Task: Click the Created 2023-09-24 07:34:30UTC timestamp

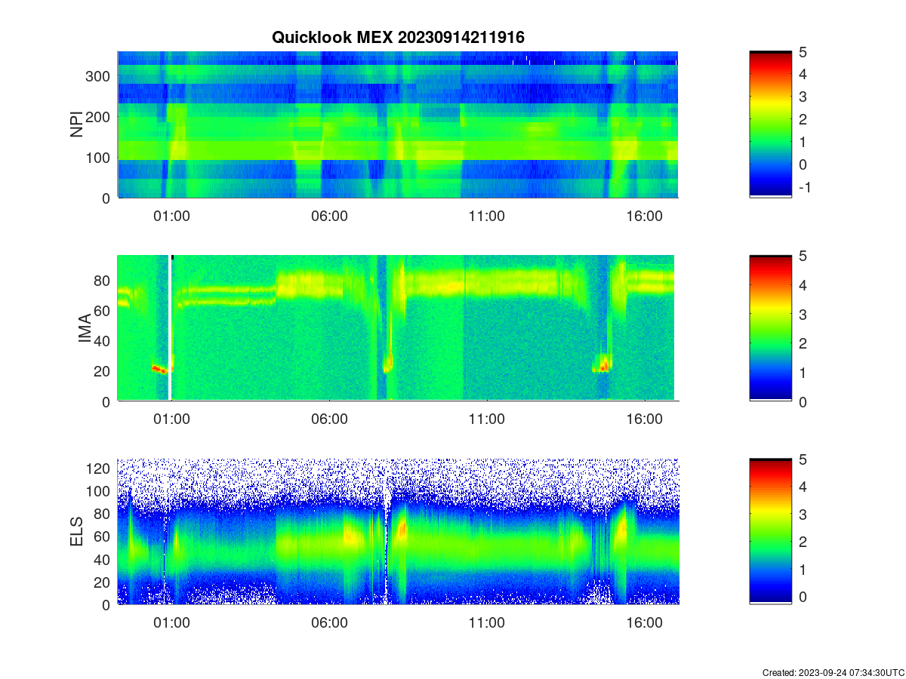Action: tap(833, 672)
